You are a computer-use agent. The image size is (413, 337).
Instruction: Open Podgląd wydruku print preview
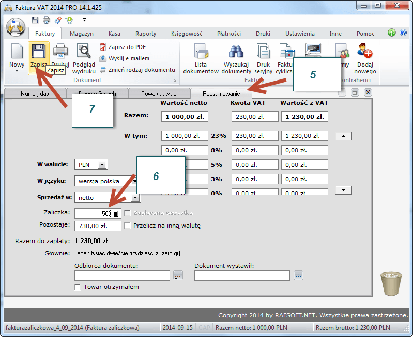(x=84, y=59)
